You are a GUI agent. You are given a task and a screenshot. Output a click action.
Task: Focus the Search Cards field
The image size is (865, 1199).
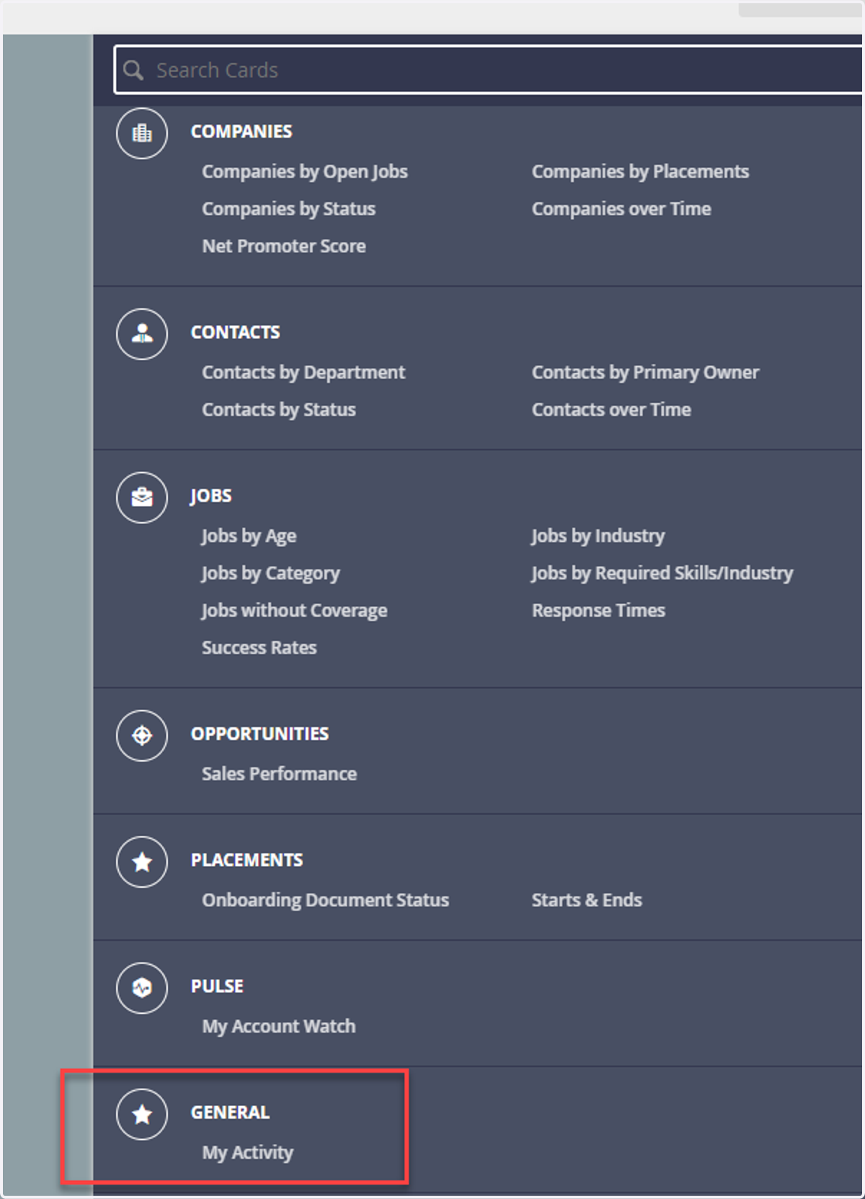click(x=489, y=70)
